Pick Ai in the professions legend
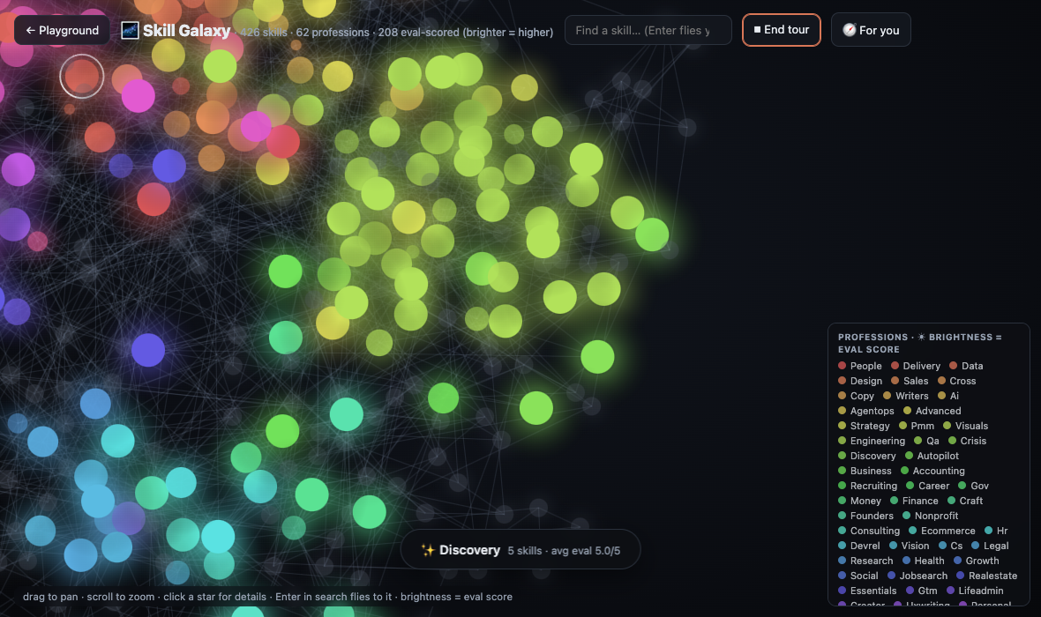Screen dimensions: 1041x617 [948, 396]
